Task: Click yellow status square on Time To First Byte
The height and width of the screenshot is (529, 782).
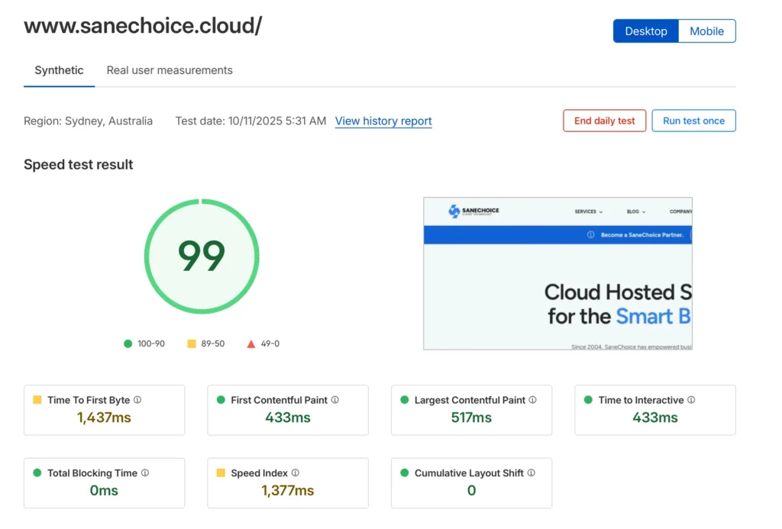Action: click(37, 400)
